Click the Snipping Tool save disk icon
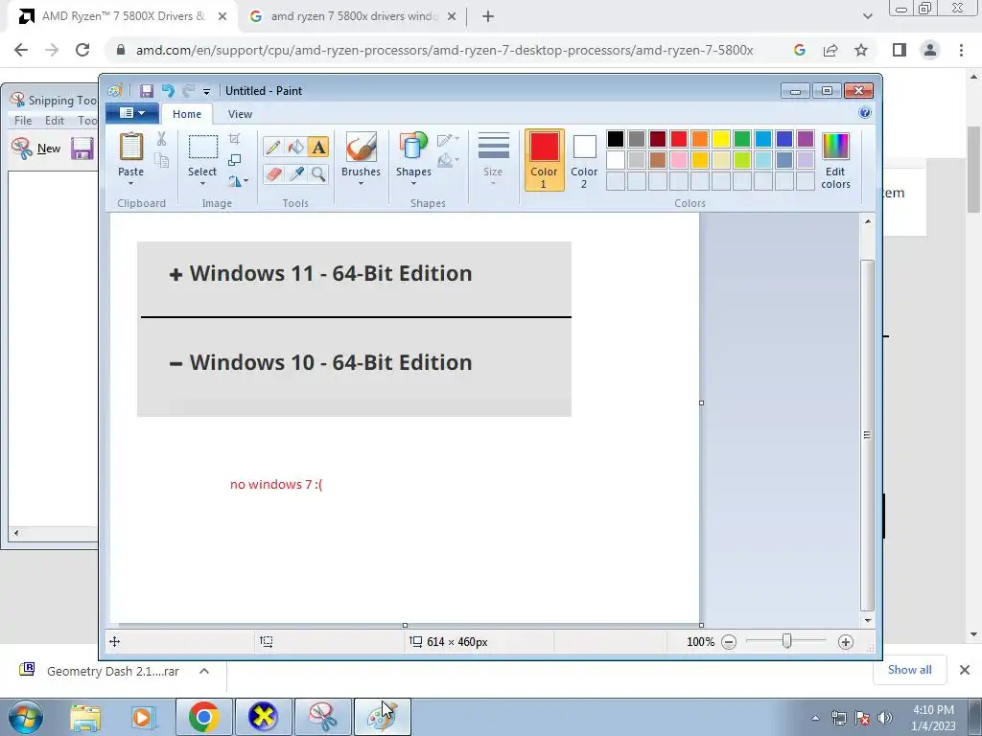 coord(82,149)
